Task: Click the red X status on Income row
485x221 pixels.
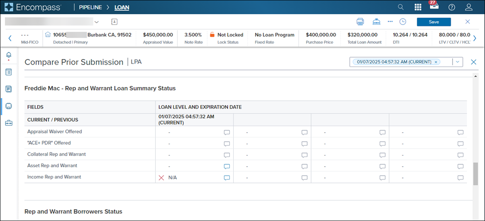Action: [x=161, y=178]
